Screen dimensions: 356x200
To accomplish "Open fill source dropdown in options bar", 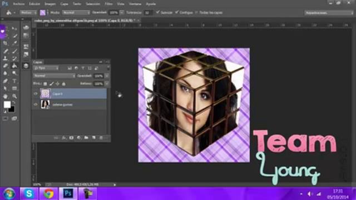I will [28, 13].
